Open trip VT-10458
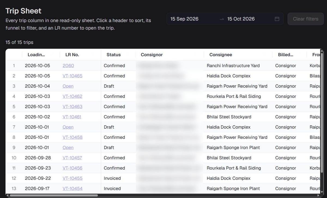 72,137
